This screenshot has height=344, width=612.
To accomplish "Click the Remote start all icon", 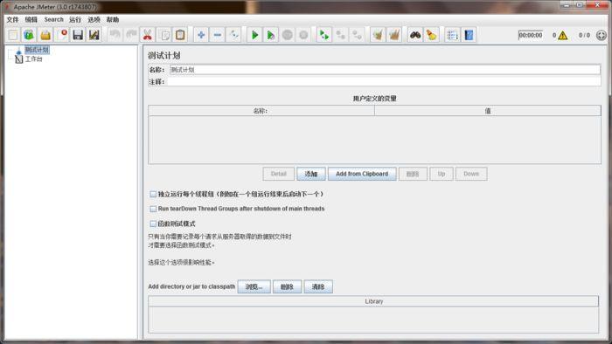I will pyautogui.click(x=324, y=35).
